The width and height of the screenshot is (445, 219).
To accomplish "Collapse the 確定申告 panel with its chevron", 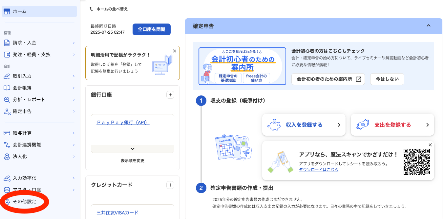I will click(429, 25).
